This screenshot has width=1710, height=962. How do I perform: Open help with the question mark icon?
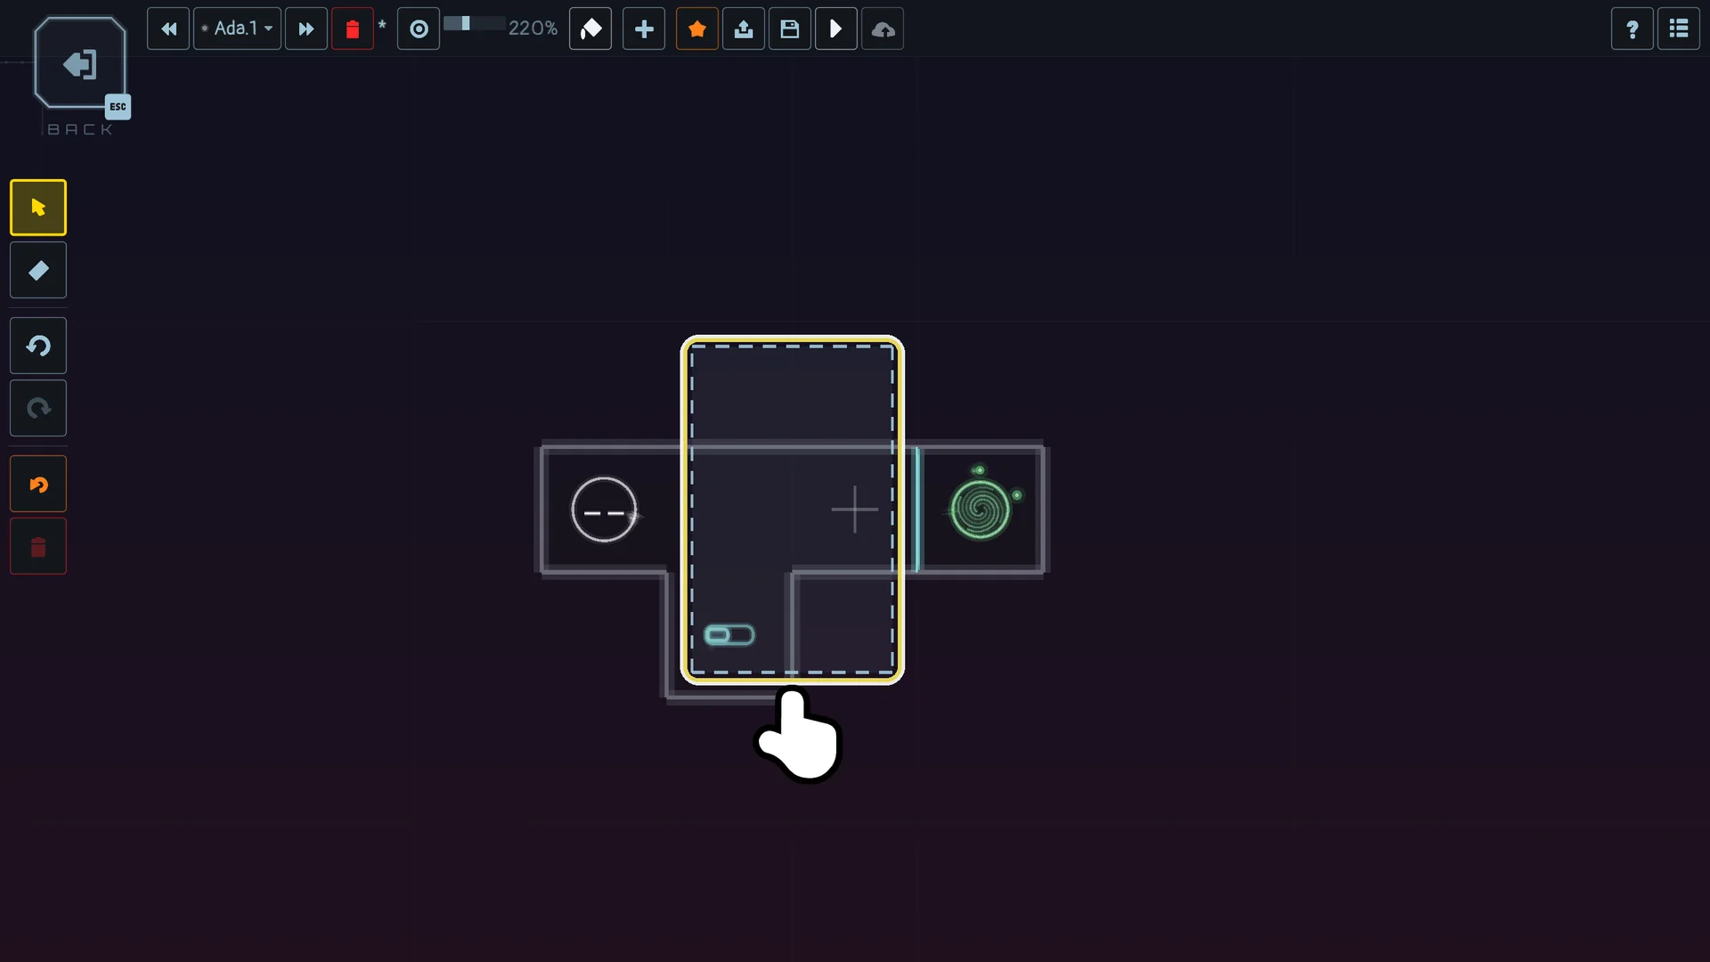click(x=1633, y=29)
